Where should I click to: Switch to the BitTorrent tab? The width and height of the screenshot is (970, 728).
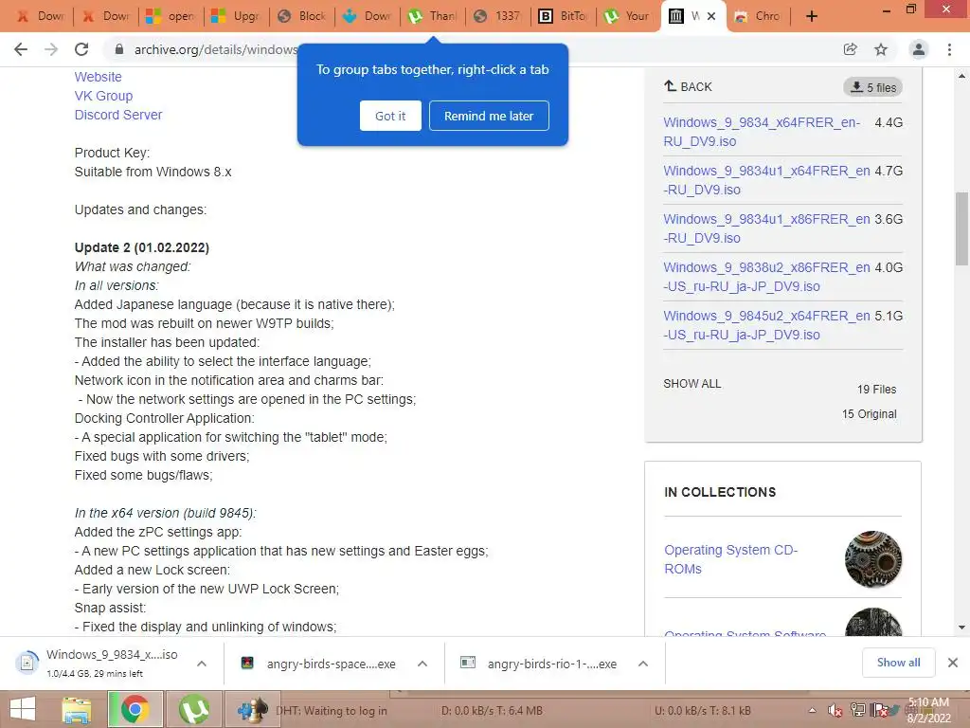coord(565,16)
